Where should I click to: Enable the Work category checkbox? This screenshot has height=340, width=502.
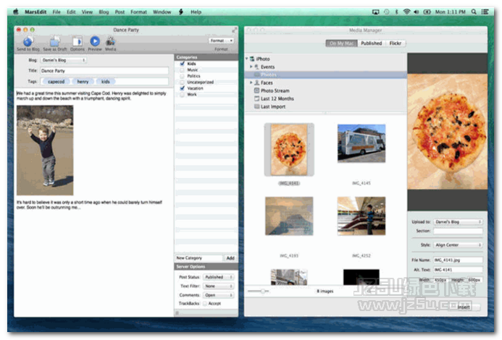[182, 94]
